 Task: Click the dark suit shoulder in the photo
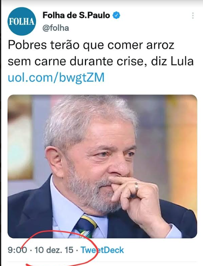(x=28, y=214)
